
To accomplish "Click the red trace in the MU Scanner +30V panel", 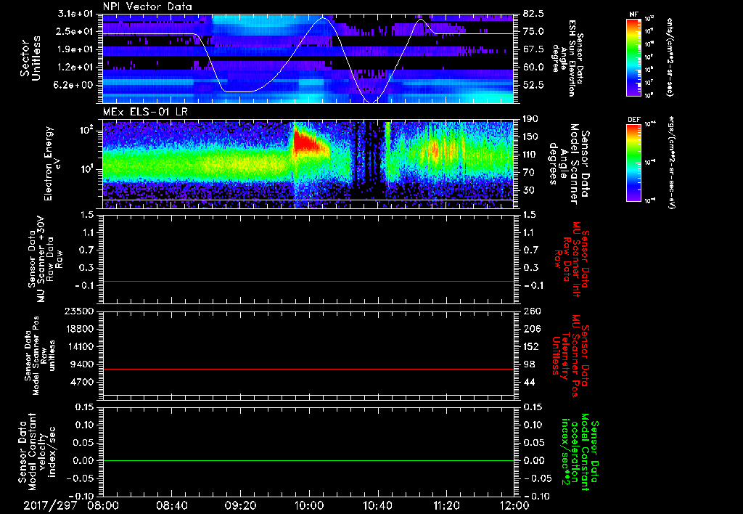I will pyautogui.click(x=308, y=281).
